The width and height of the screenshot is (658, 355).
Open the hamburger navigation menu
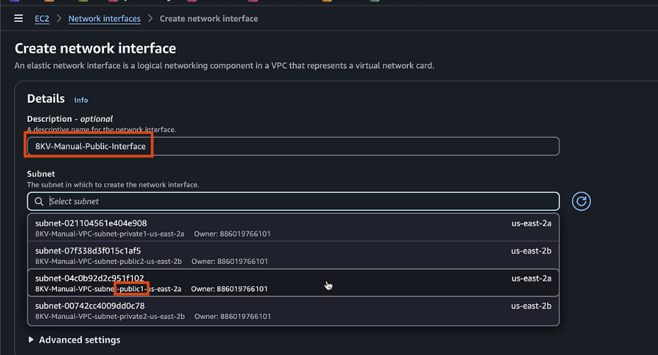coord(18,18)
